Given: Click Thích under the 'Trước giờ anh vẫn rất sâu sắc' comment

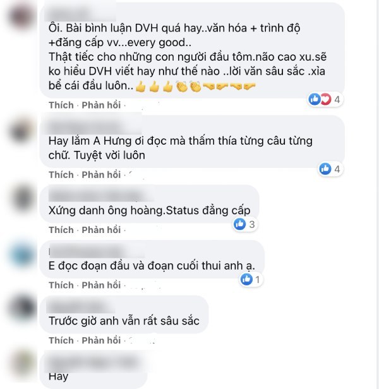Looking at the screenshot, I should 61,340.
